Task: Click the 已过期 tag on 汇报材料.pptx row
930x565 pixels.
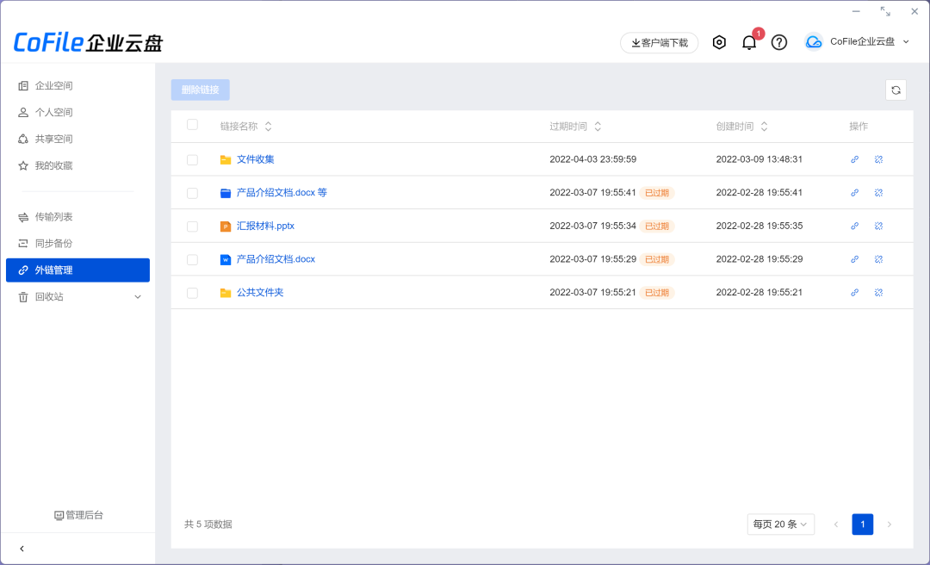Action: (656, 227)
